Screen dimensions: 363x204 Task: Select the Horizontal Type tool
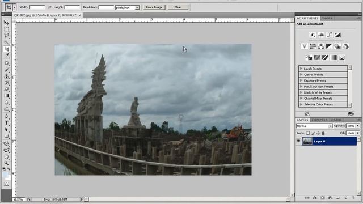pyautogui.click(x=6, y=123)
